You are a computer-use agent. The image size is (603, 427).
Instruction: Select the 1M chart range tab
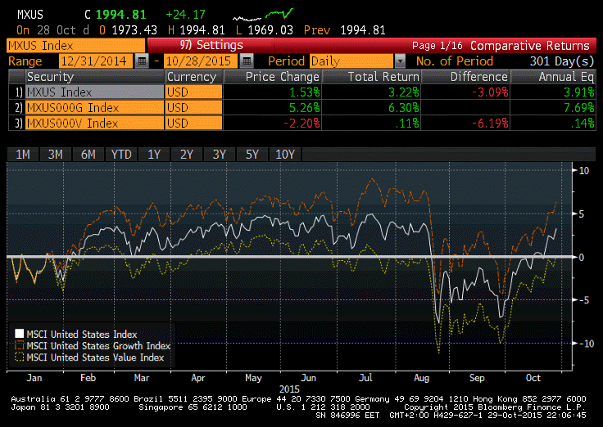(23, 155)
